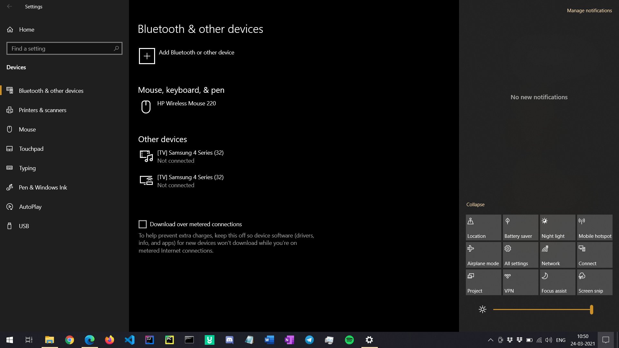This screenshot has height=348, width=619.
Task: Click the Samsung TV media device icon
Action: (146, 156)
